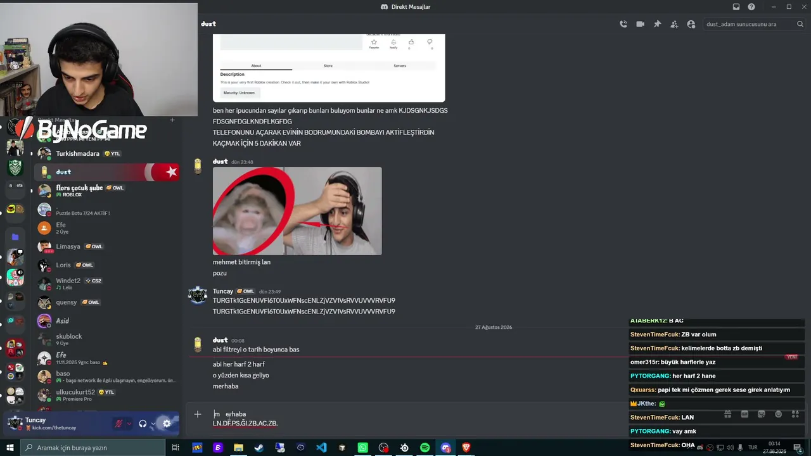Open the Limasya direct message
The height and width of the screenshot is (456, 811).
coord(107,246)
